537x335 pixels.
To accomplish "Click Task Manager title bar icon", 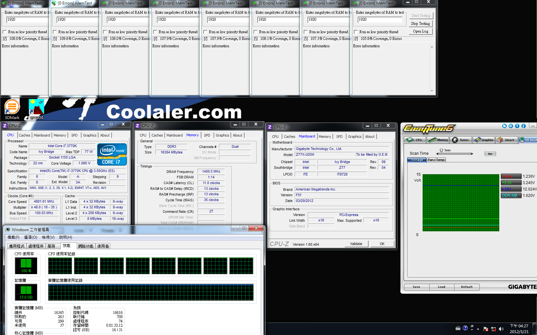I will click(x=8, y=229).
